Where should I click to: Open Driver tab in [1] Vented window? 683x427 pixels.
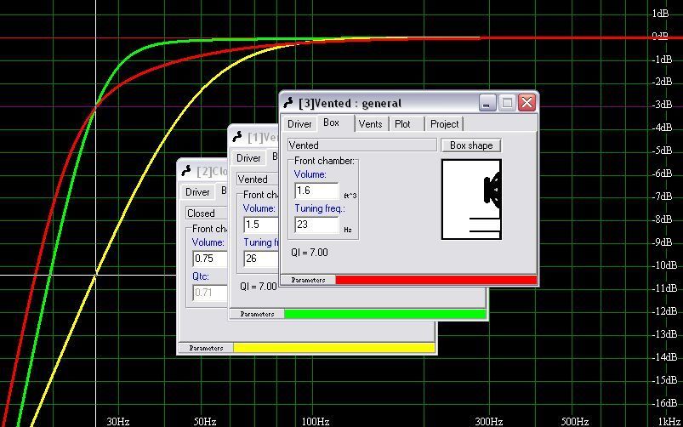(248, 158)
